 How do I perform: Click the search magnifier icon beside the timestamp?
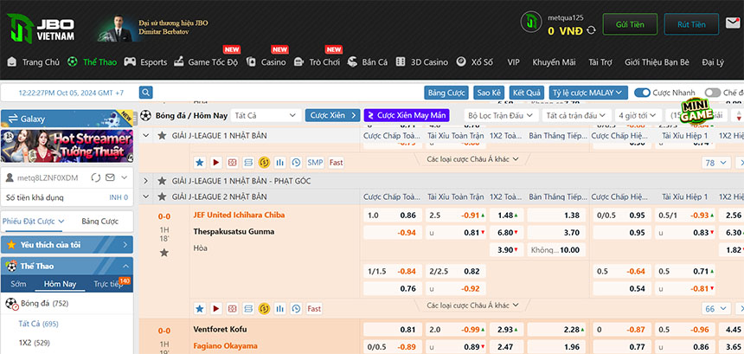point(146,93)
